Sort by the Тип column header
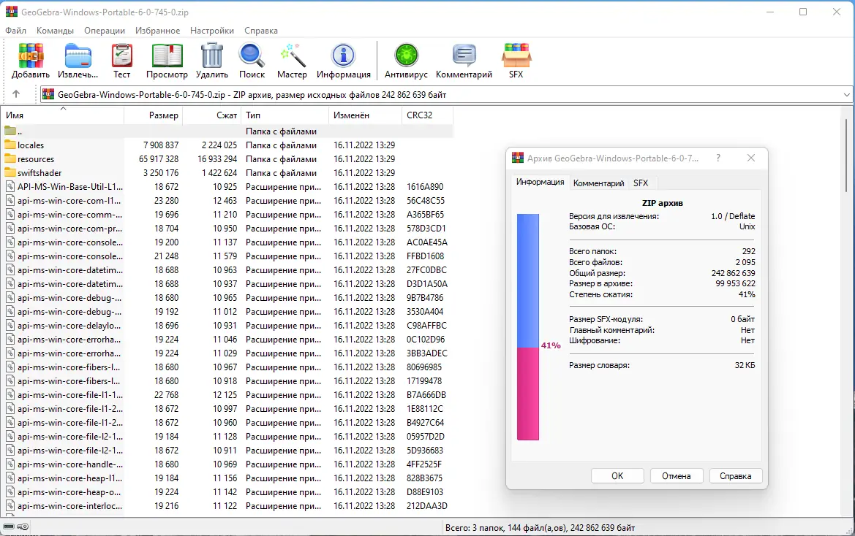 [x=285, y=115]
